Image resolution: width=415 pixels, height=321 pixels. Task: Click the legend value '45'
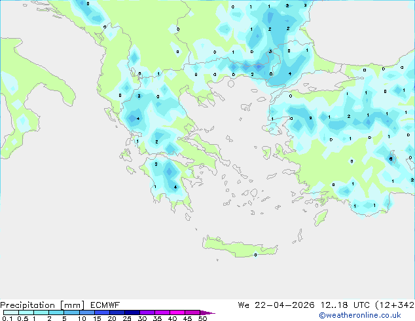coord(188,318)
